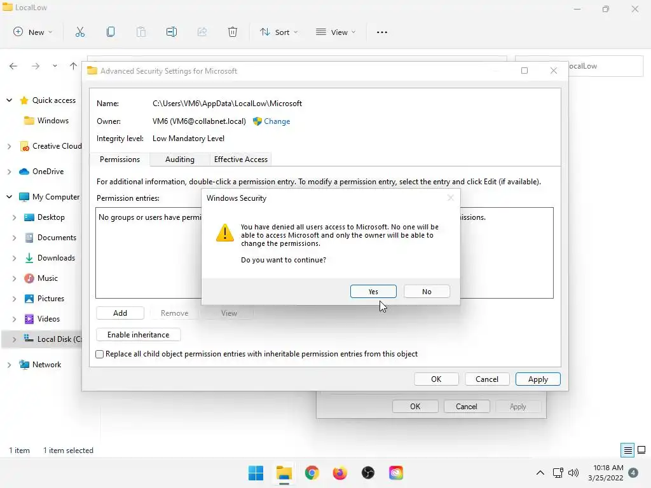Click the Delete trash can icon

pyautogui.click(x=233, y=32)
